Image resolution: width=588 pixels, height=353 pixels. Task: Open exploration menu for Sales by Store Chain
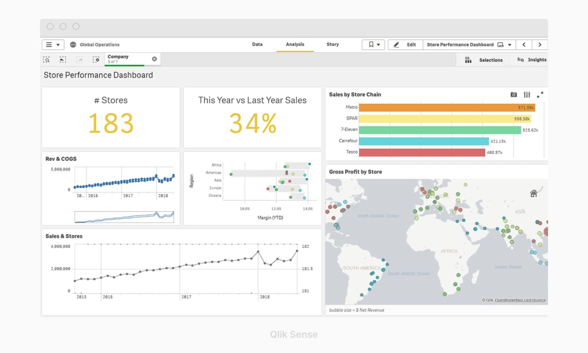(x=527, y=95)
